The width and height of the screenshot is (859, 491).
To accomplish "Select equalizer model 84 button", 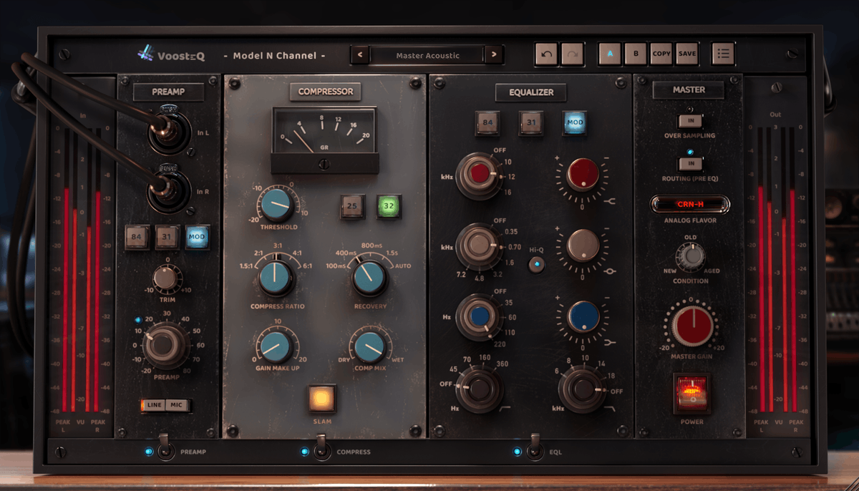I will (x=488, y=123).
